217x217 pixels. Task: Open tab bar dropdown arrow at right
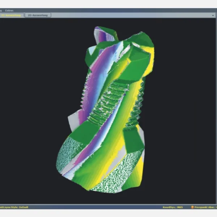(212, 15)
